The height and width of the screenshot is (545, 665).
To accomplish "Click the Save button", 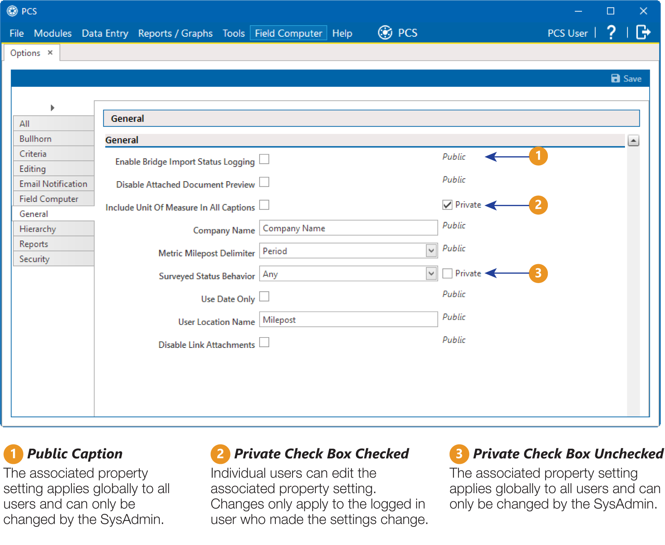I will click(626, 79).
